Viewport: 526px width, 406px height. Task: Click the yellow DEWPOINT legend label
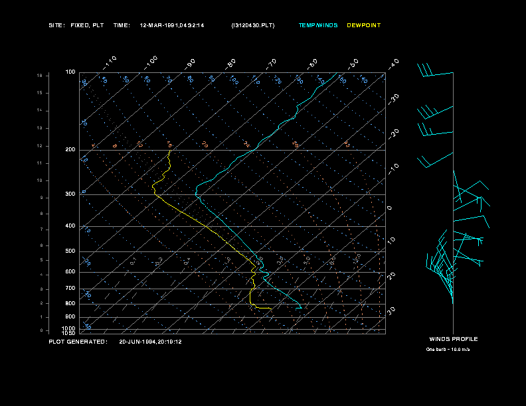364,25
